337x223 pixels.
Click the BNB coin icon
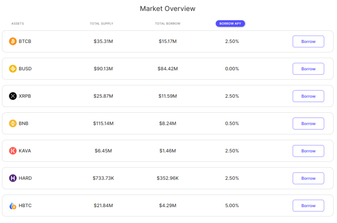[x=13, y=123]
